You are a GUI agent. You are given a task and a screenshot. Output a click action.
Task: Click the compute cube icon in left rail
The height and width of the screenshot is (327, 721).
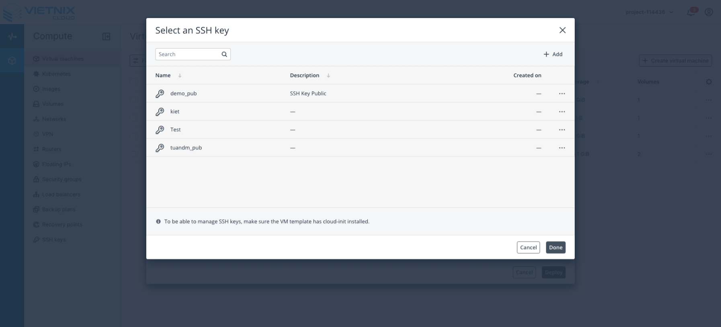point(12,61)
